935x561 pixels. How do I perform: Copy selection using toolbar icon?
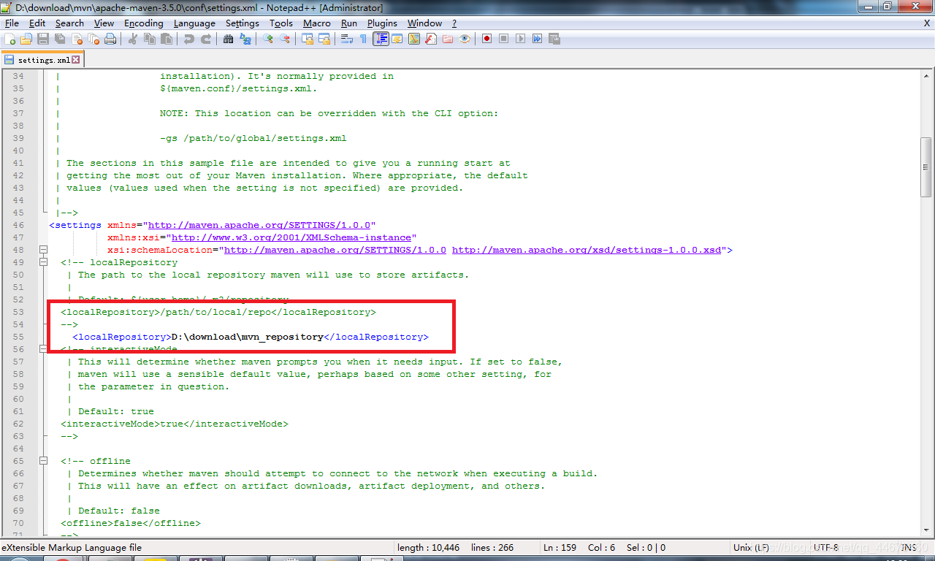pos(149,39)
